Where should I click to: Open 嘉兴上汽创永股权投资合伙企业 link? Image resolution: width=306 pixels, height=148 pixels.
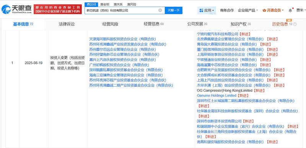[x=122, y=60]
